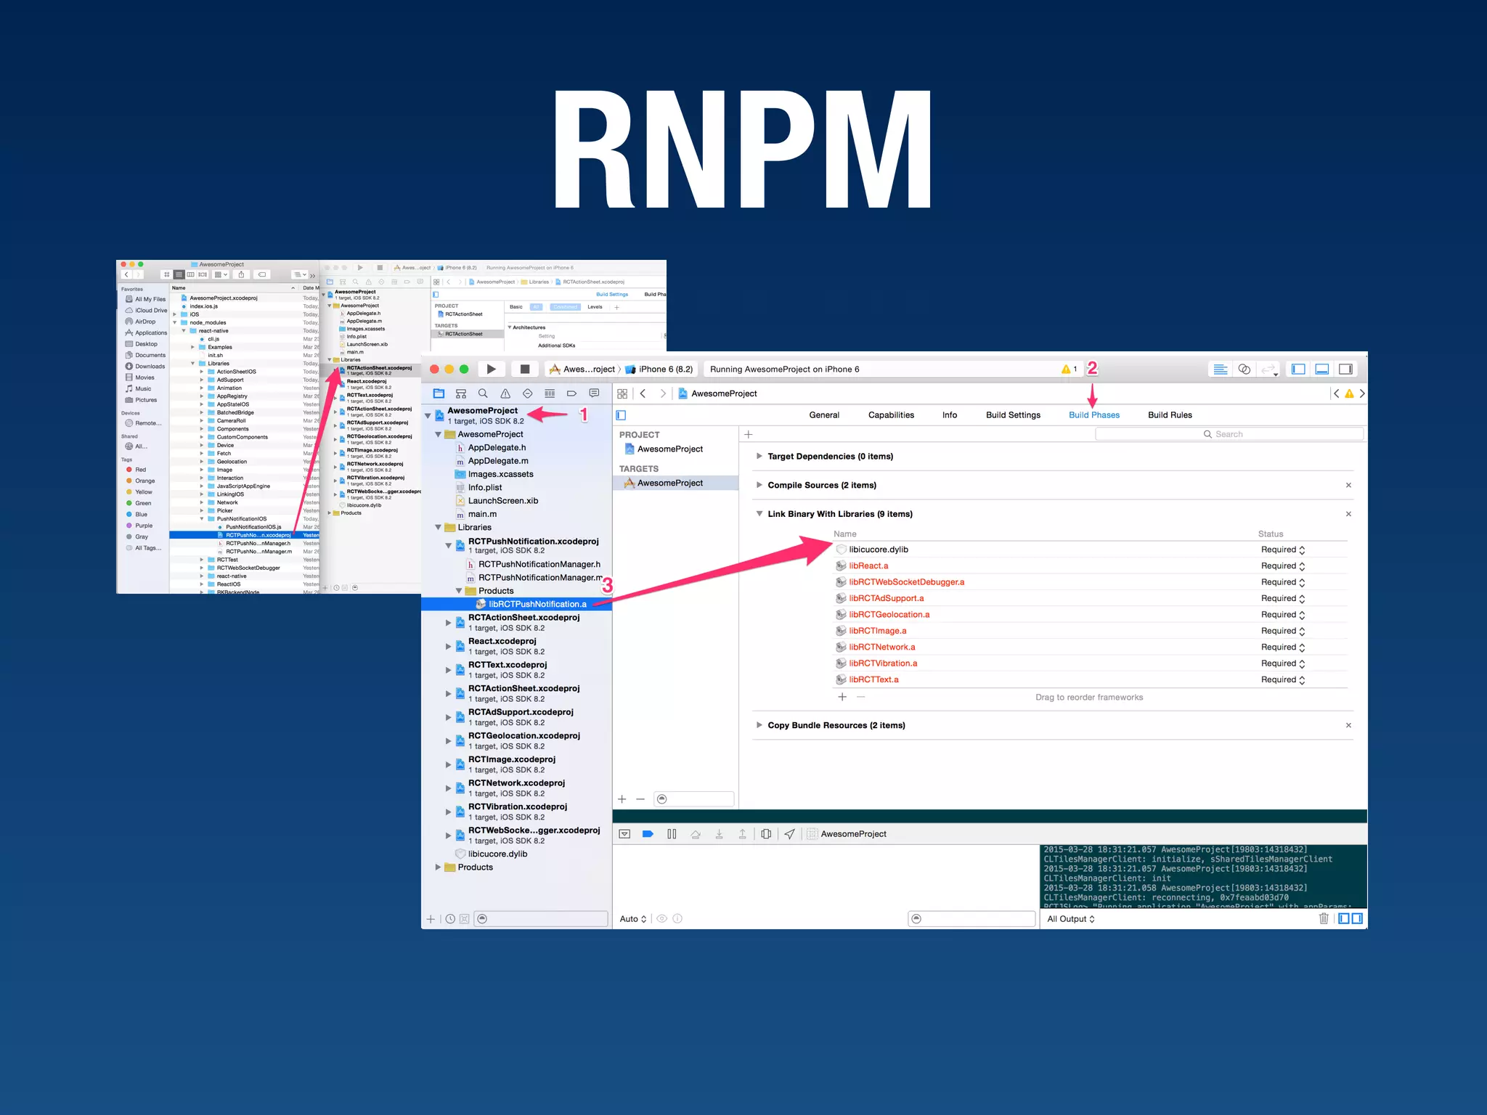Toggle breakpoints activation in debug bar
The image size is (1487, 1115).
click(x=648, y=834)
